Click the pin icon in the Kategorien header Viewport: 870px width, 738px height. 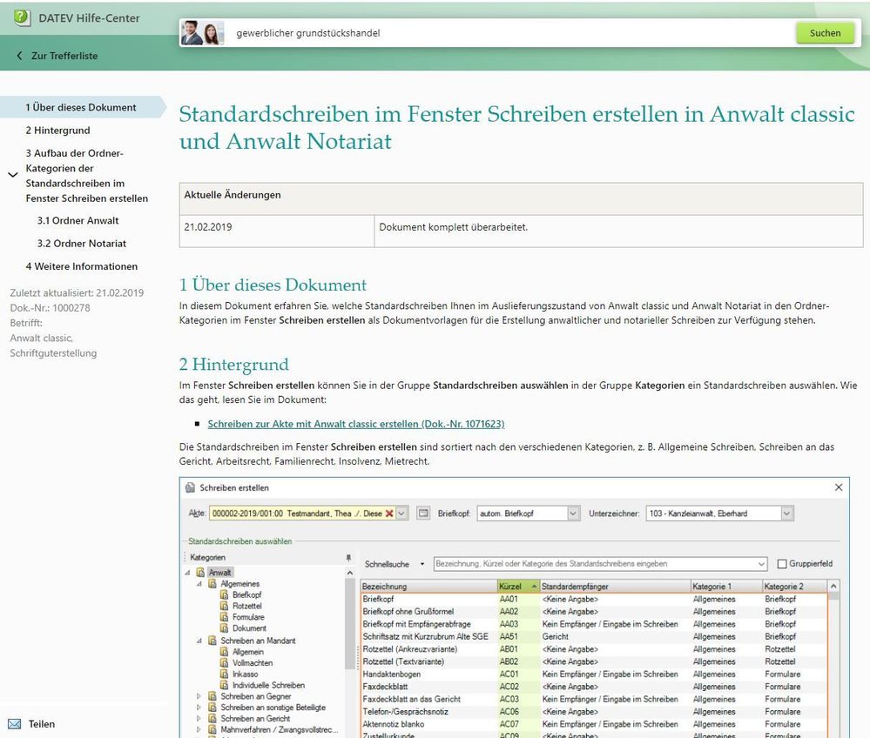pos(348,557)
